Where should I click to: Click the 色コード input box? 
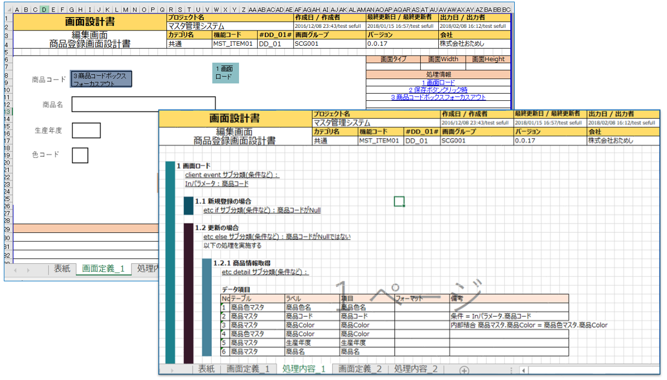pyautogui.click(x=80, y=155)
